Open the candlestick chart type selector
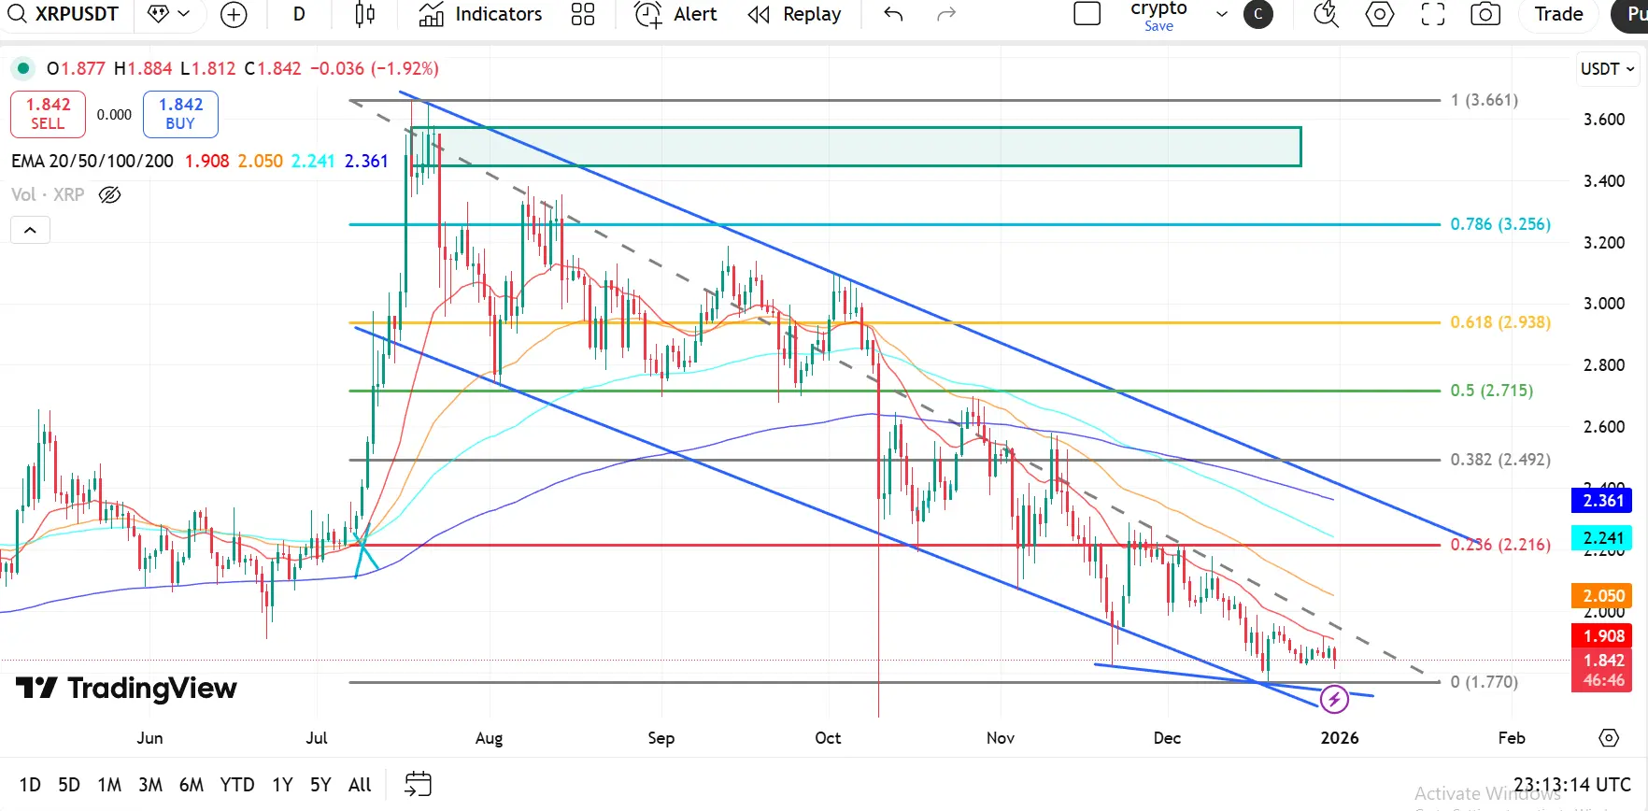The width and height of the screenshot is (1648, 811). (x=365, y=14)
